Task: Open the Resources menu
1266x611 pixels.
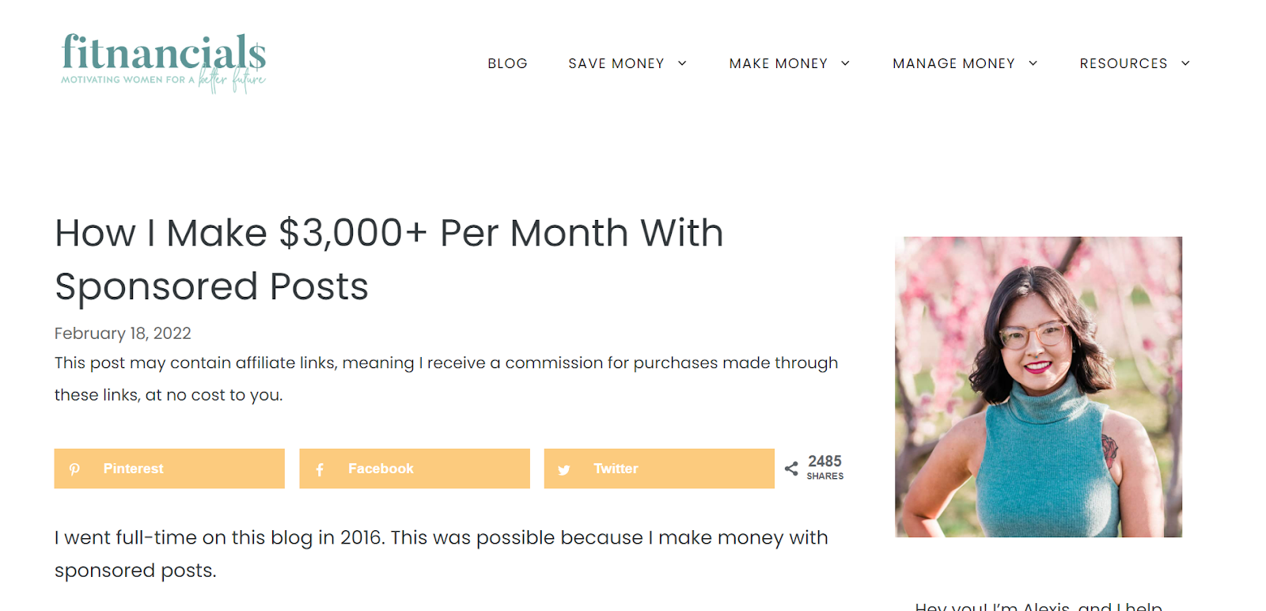Action: (1123, 63)
